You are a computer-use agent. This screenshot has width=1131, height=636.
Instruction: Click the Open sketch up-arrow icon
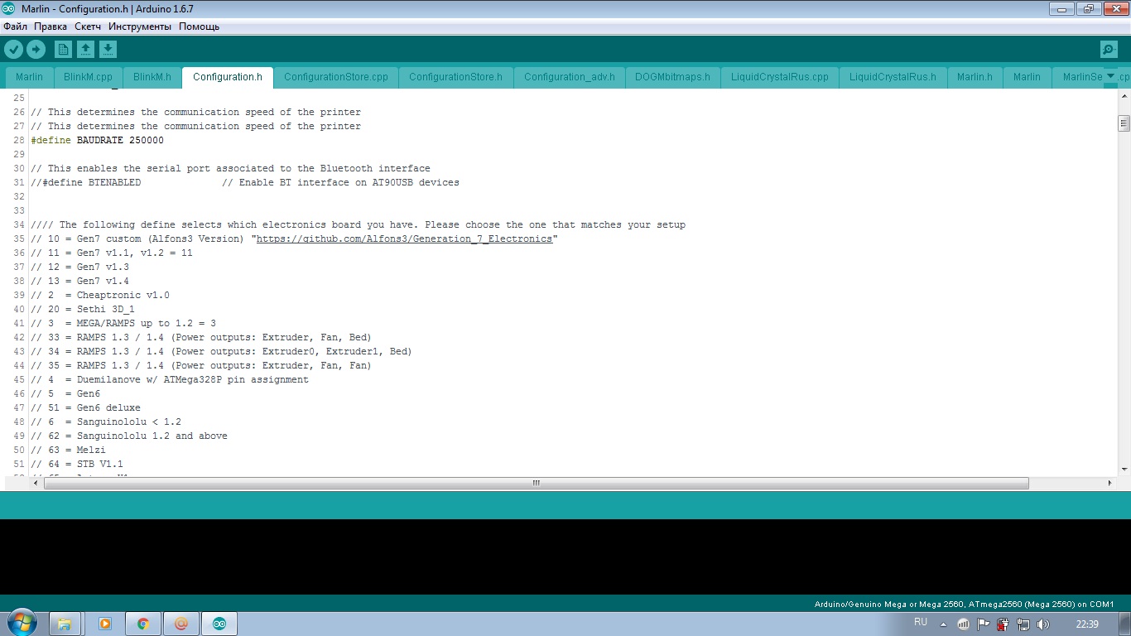coord(85,50)
